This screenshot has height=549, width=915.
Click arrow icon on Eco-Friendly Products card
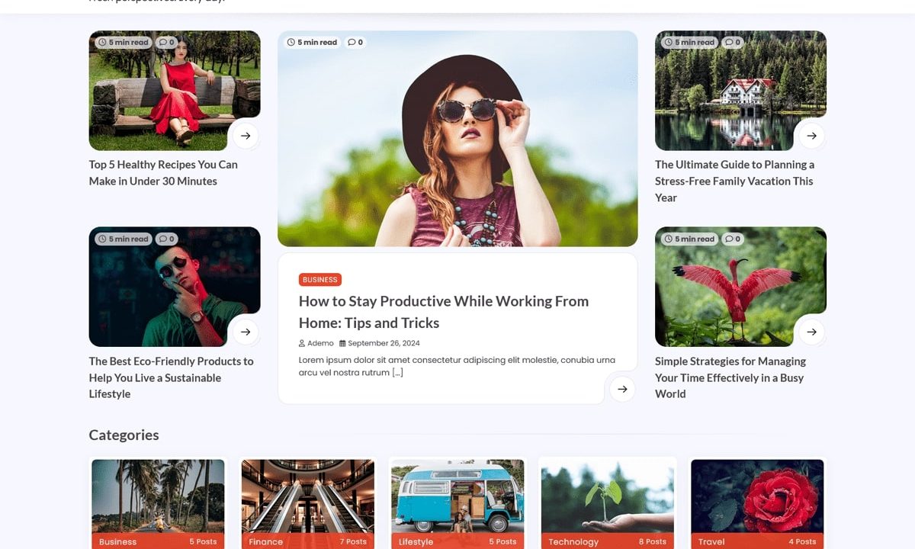246,332
